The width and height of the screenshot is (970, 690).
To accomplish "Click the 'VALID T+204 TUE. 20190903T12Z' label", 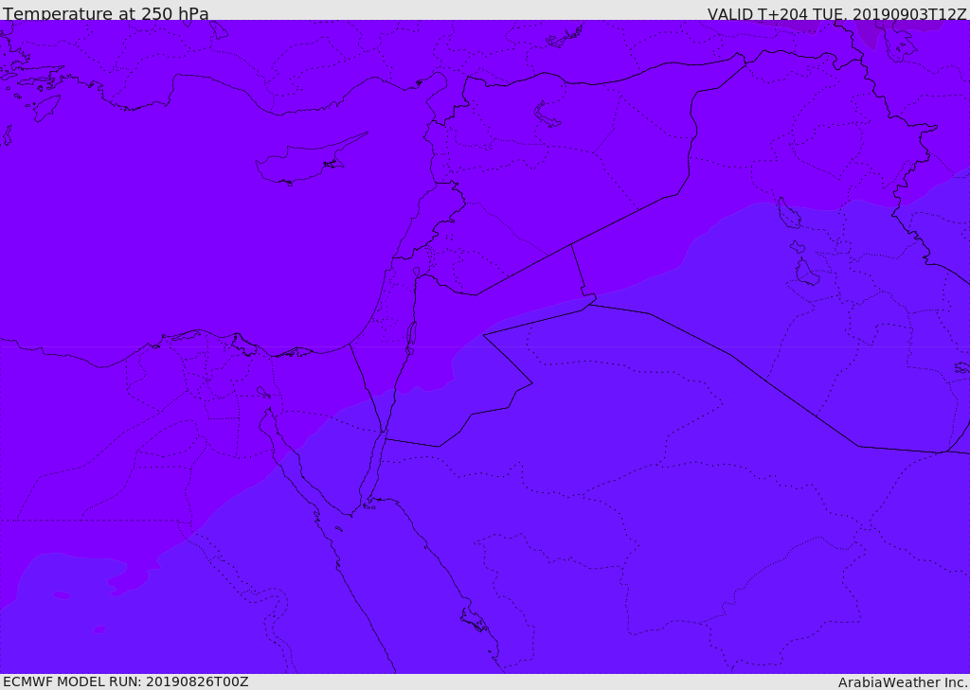I will coord(837,13).
